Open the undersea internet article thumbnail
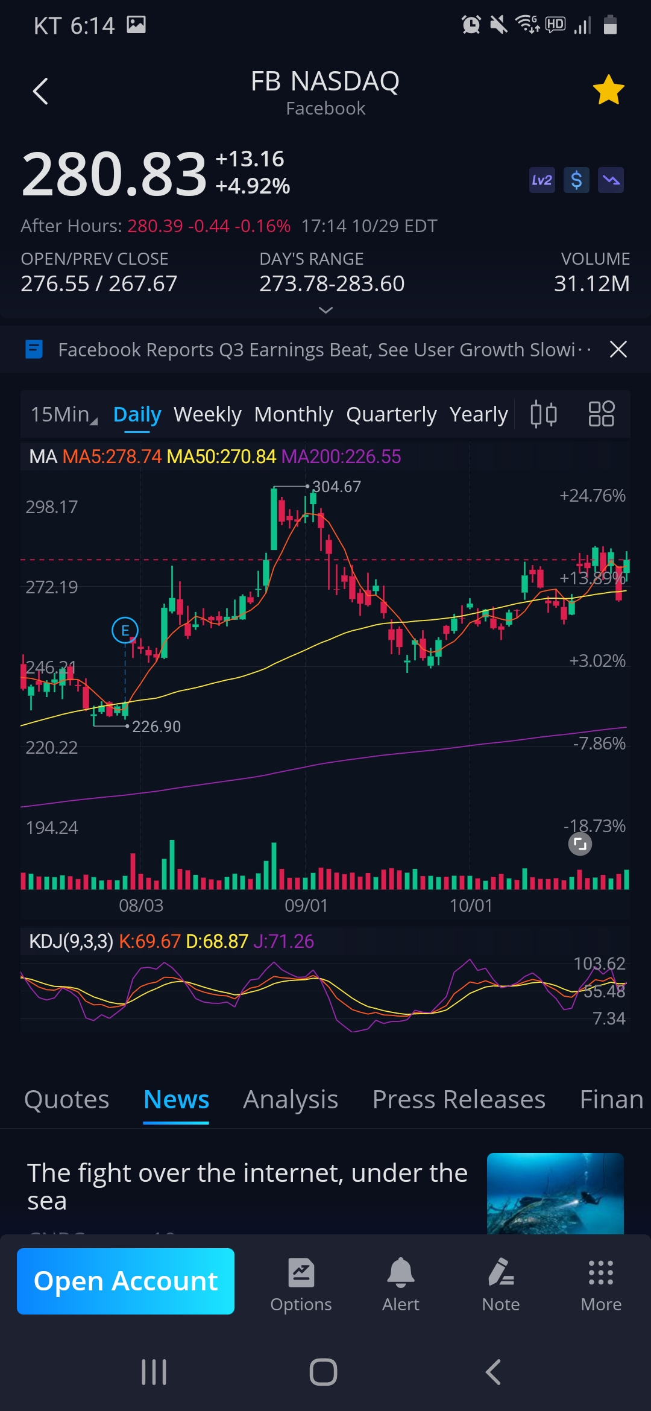 555,1193
